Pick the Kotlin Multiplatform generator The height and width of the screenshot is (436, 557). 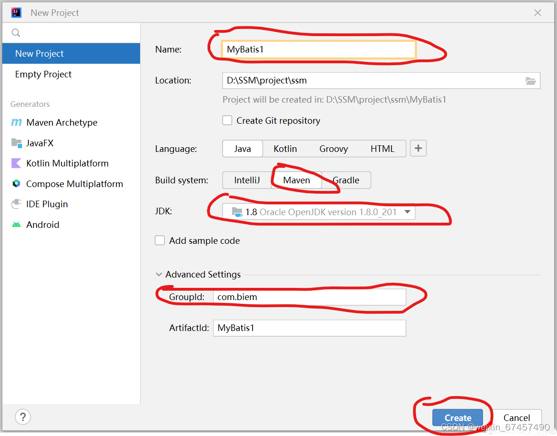tap(71, 163)
